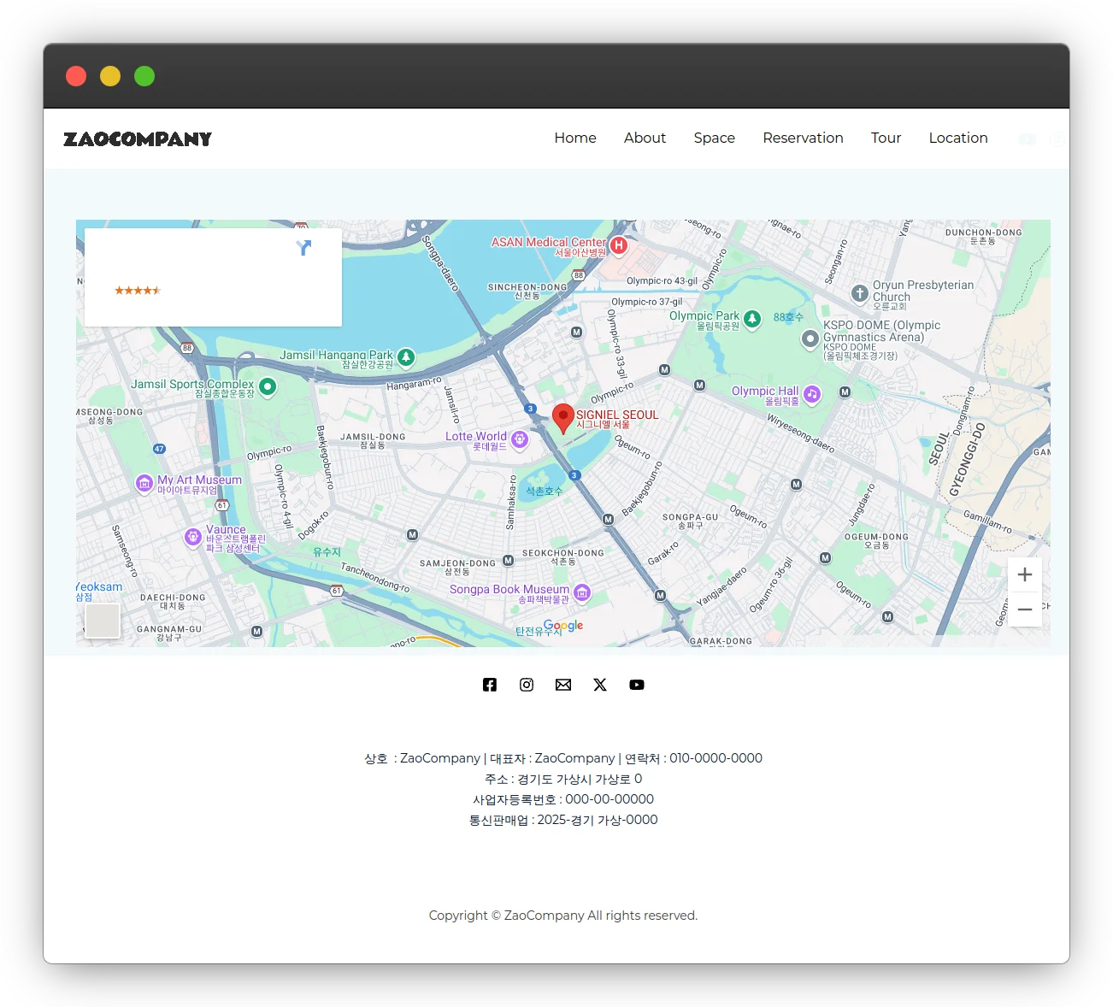This screenshot has width=1113, height=1007.
Task: Click the macOS green maximize window button
Action: 144,76
